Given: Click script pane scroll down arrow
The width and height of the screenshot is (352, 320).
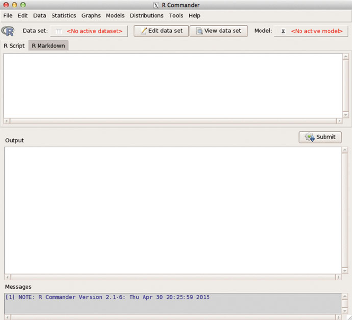Looking at the screenshot, I should (x=346, y=115).
